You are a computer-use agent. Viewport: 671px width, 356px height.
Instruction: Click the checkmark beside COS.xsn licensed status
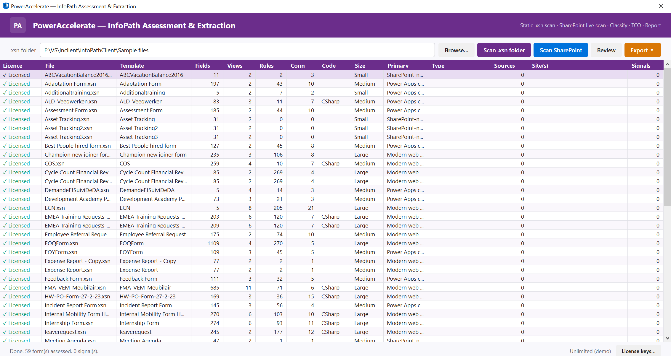tap(5, 163)
